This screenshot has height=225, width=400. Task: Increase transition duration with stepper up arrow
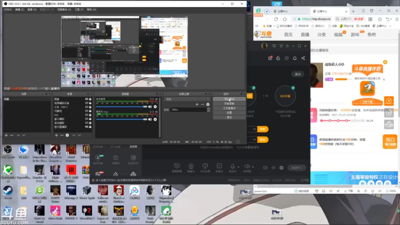[x=208, y=108]
